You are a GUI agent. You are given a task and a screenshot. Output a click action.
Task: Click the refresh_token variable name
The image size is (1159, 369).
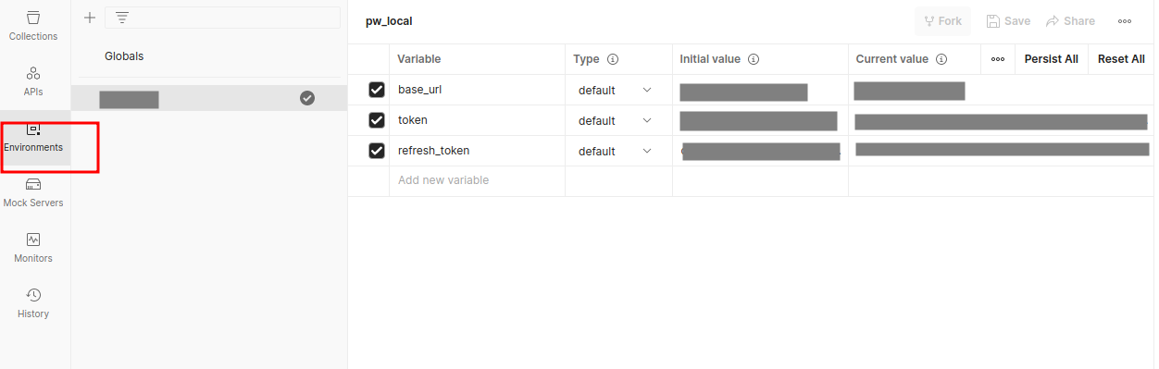[433, 151]
